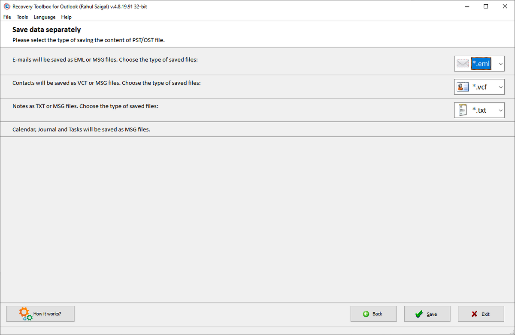Click the envelope icon in the e-mail format selector

463,63
